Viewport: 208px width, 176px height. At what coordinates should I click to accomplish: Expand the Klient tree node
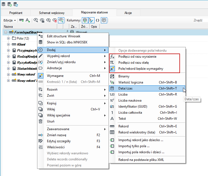point(8,44)
